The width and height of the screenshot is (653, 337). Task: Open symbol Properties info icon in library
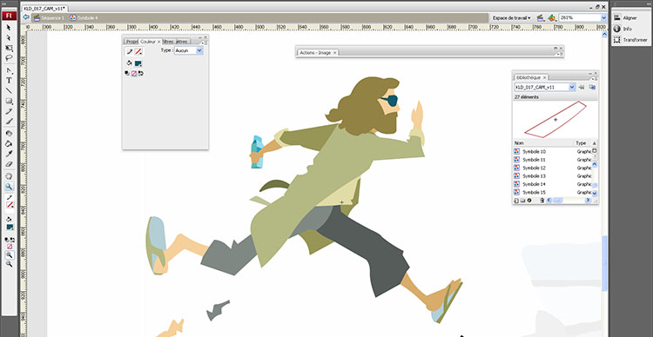click(x=529, y=201)
